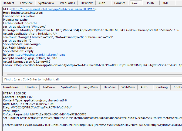Click the 'Accept-Language: en-US' line
This screenshot has height=131, width=182.
26,62
